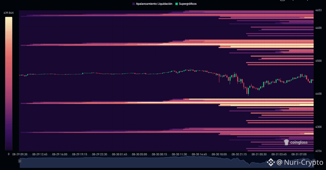
Task: Click the 08-30 11:30 time label
Action: pos(179,154)
